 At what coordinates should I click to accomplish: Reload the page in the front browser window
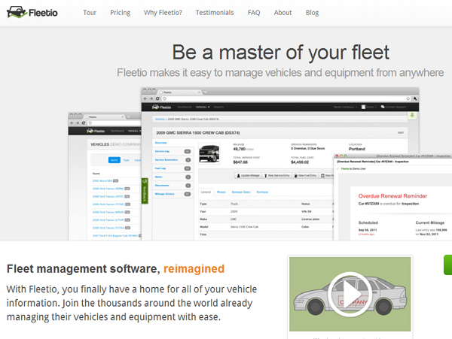(157, 98)
